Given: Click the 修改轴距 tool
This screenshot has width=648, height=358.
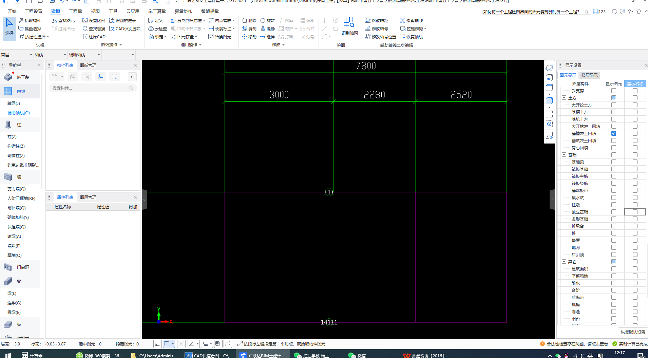Looking at the screenshot, I should [x=377, y=20].
